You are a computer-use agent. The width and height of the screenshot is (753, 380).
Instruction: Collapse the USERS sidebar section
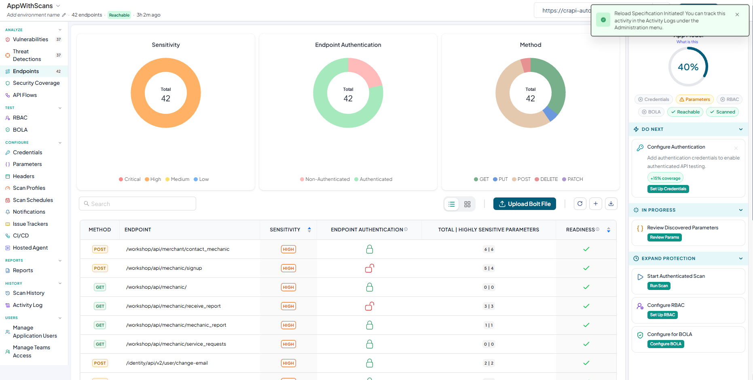[x=60, y=318]
